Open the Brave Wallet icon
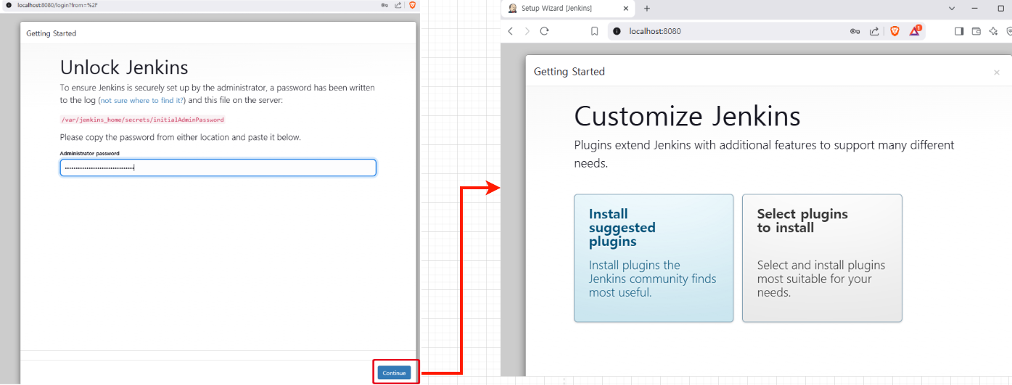This screenshot has width=1012, height=385. tap(976, 31)
